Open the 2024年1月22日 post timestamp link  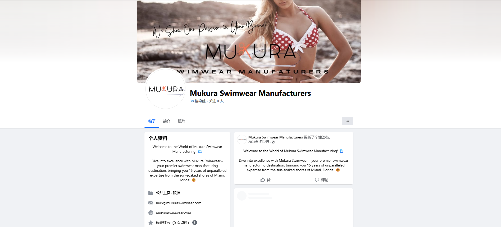[x=259, y=142]
